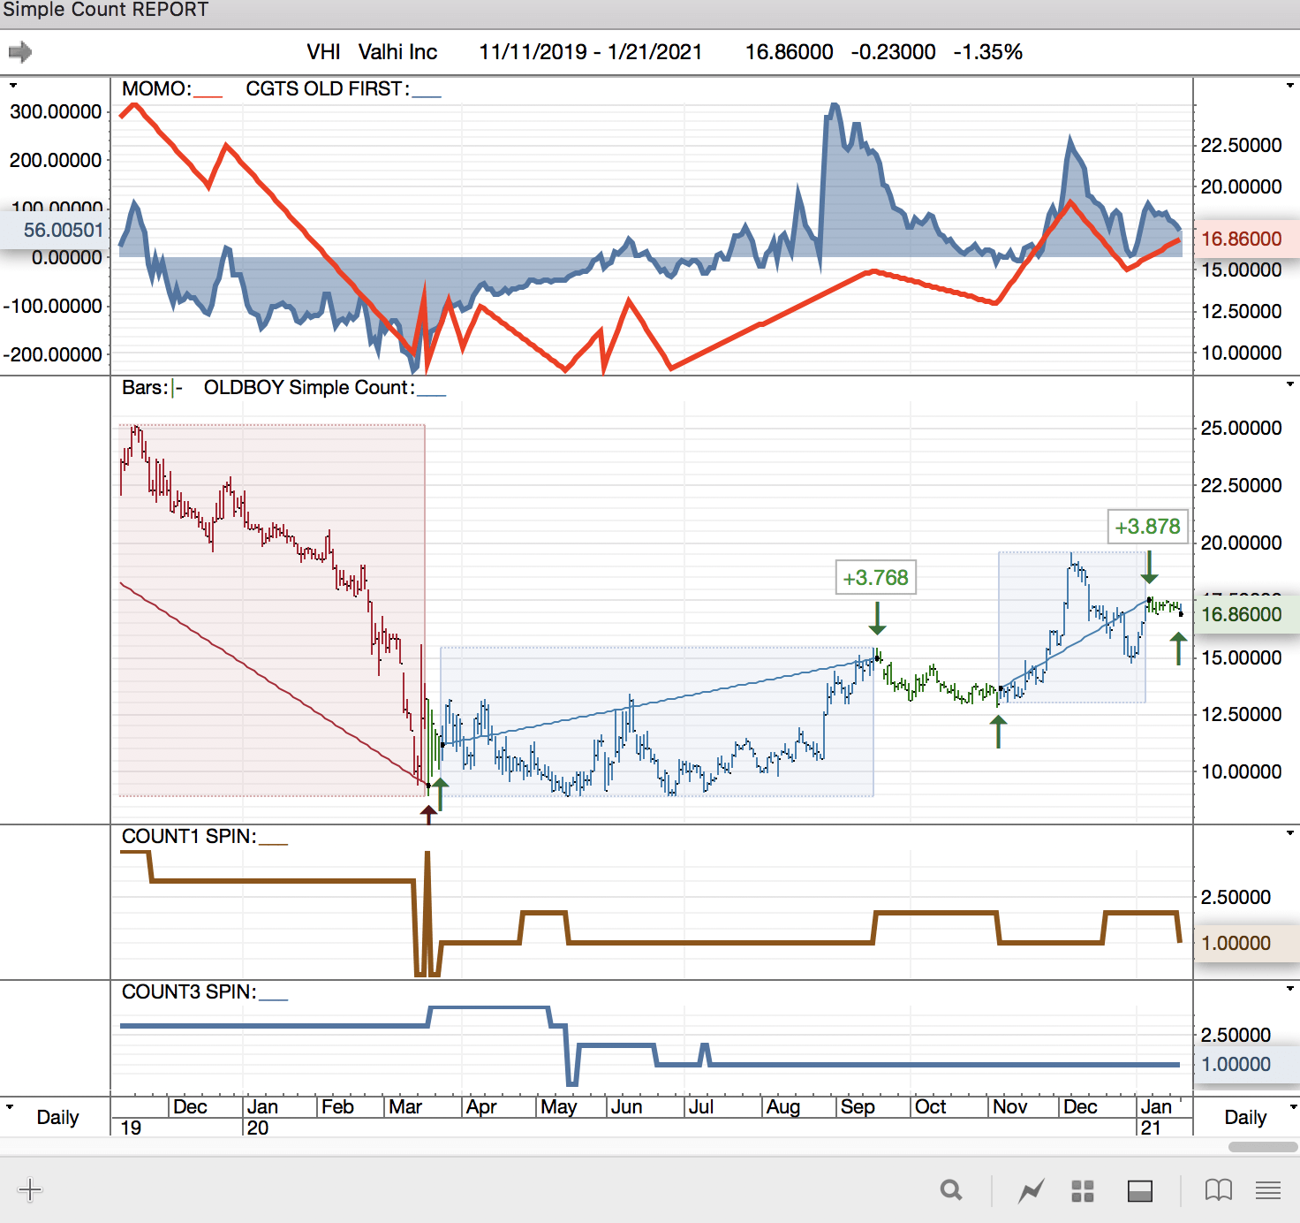The image size is (1300, 1223).
Task: Click the gray forward arrow icon
Action: 20,52
